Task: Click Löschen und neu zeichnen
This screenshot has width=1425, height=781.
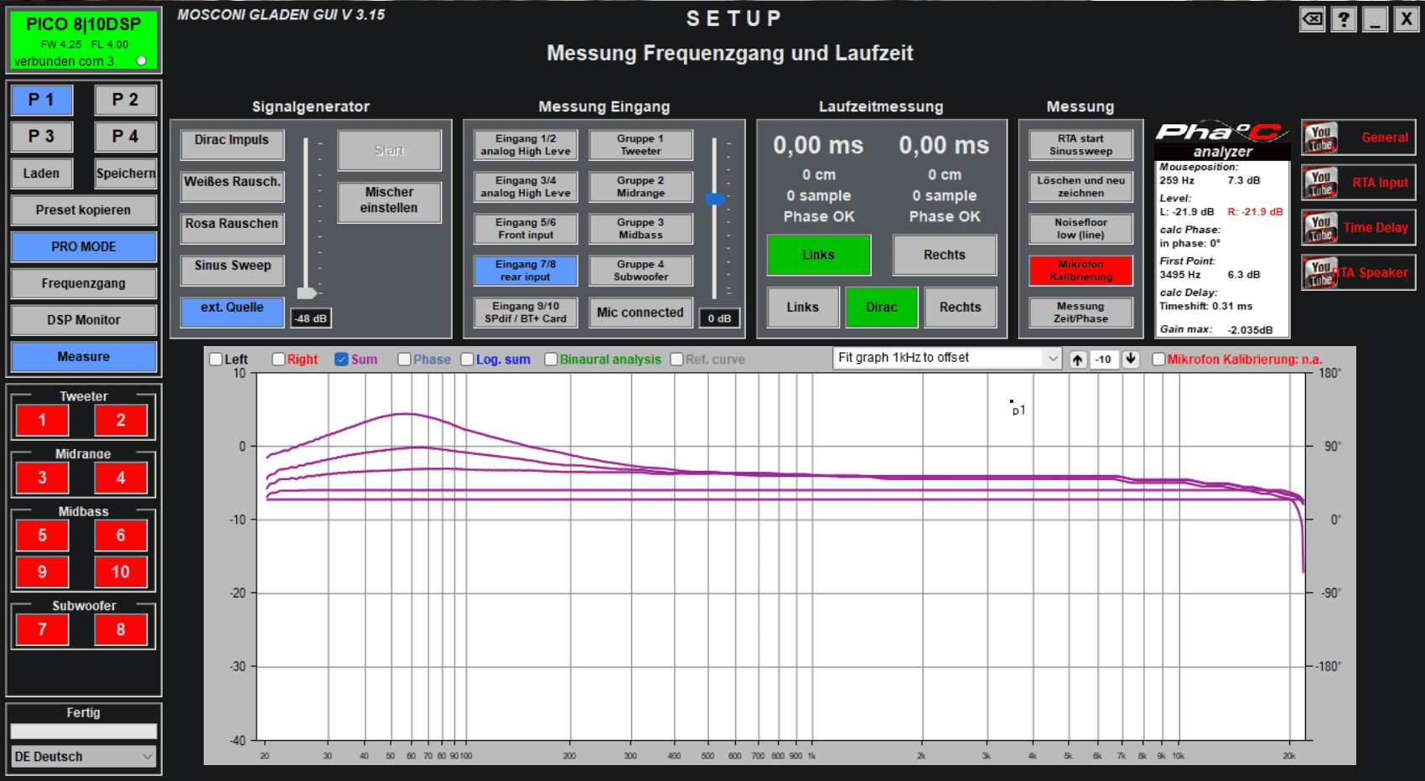Action: tap(1080, 187)
